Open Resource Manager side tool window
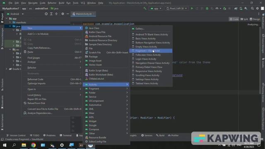Viewport: 265px width, 149px height. coord(2,39)
